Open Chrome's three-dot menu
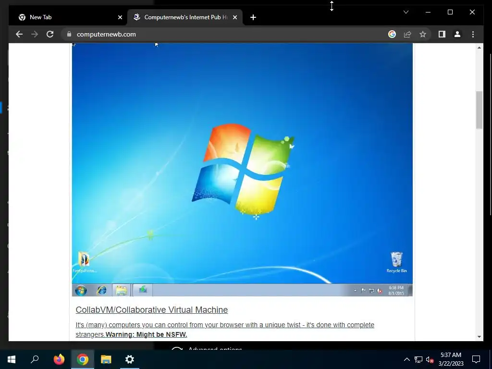The image size is (492, 369). (473, 34)
